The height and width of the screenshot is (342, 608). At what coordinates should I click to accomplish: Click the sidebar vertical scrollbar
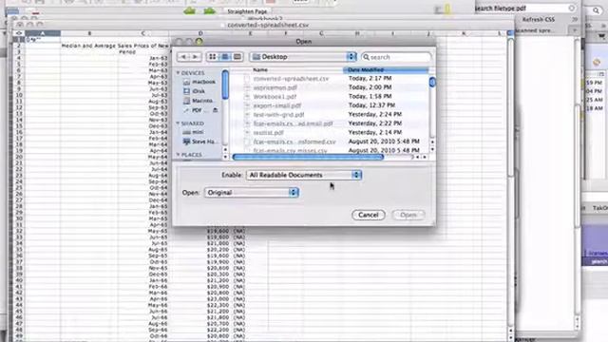[x=225, y=85]
